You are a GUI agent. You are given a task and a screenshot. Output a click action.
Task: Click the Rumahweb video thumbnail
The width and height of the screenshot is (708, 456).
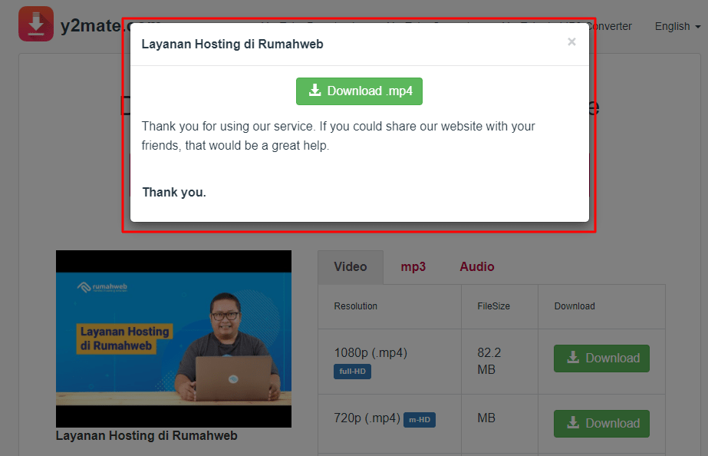point(174,339)
